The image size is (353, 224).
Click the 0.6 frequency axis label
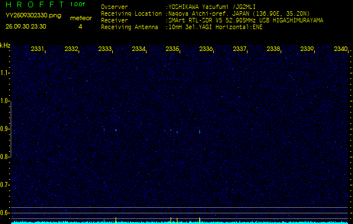[x=5, y=213]
